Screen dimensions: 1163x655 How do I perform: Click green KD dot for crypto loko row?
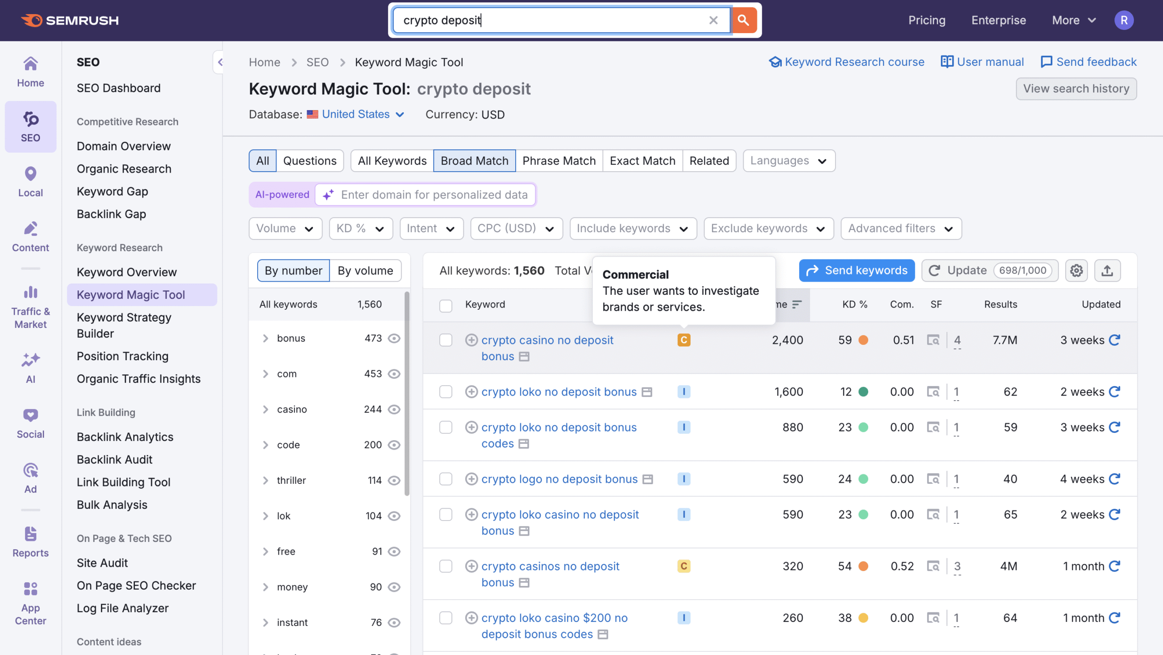(864, 392)
